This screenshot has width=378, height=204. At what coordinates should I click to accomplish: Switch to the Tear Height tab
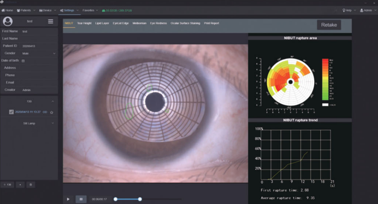(84, 23)
